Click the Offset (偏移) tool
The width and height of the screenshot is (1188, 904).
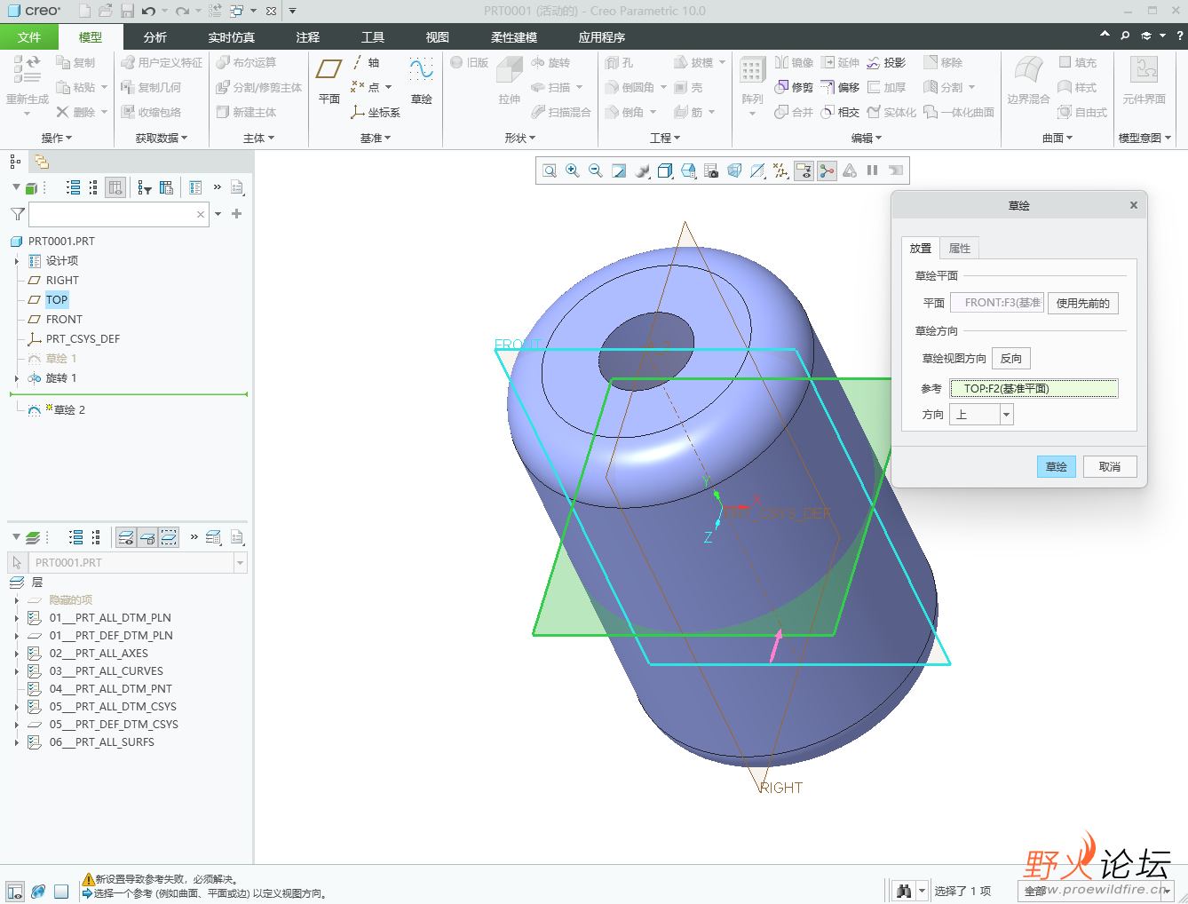(x=840, y=87)
